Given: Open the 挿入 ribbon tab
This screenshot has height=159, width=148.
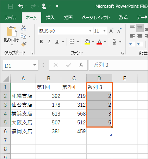Looking at the screenshot, I should 50,18.
